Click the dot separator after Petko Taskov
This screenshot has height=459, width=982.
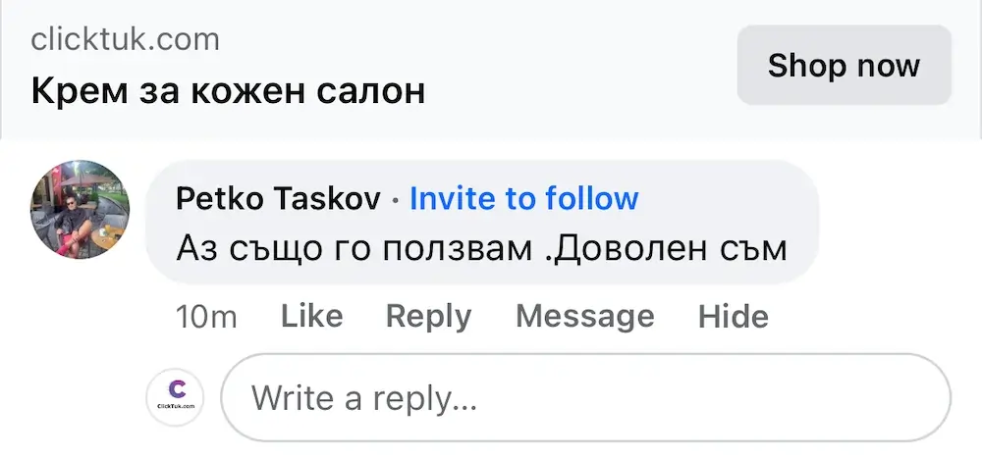click(395, 200)
